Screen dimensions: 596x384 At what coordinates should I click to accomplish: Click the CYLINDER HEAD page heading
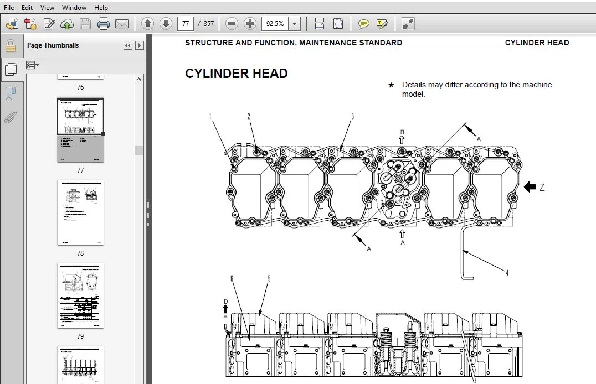(x=237, y=74)
